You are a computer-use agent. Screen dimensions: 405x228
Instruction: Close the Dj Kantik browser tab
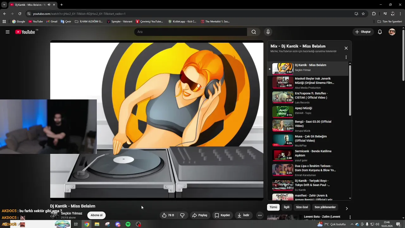[x=54, y=5]
